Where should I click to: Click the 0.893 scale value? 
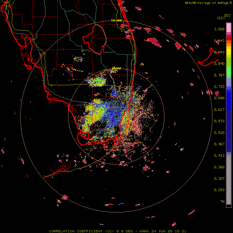pyautogui.click(x=219, y=52)
